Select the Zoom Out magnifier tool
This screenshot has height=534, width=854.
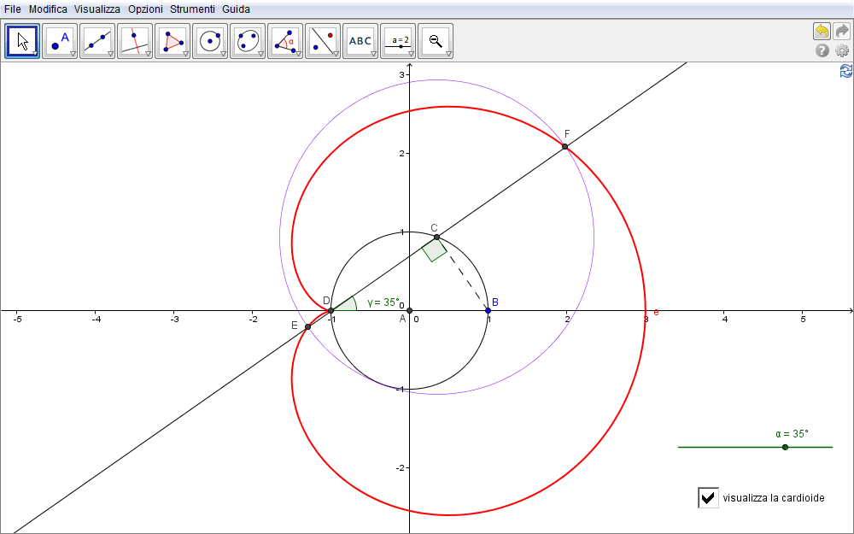tap(436, 41)
